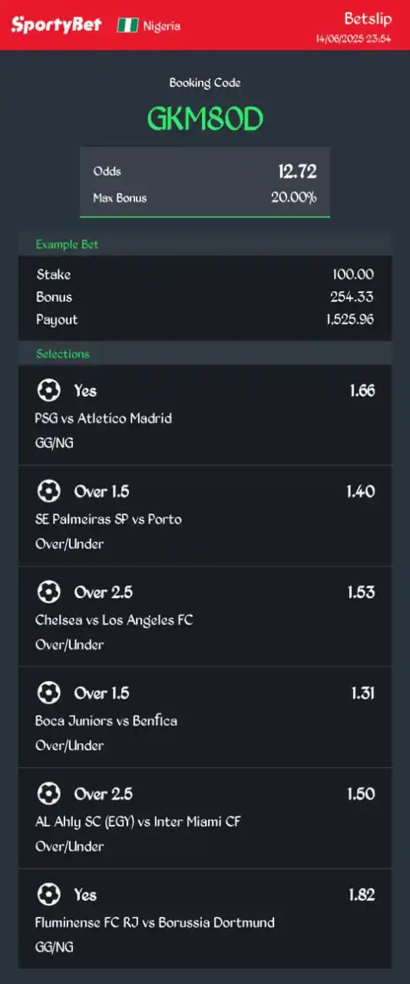Click soccer ball icon for Boca Juniors
This screenshot has height=984, width=410.
pyautogui.click(x=48, y=693)
